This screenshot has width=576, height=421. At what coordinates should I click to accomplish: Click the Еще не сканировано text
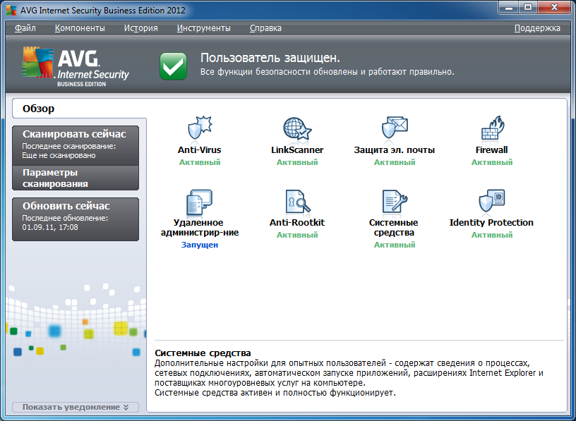[59, 155]
